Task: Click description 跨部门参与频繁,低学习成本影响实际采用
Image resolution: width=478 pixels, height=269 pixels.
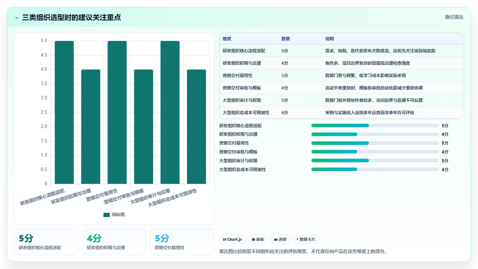Action: click(365, 76)
